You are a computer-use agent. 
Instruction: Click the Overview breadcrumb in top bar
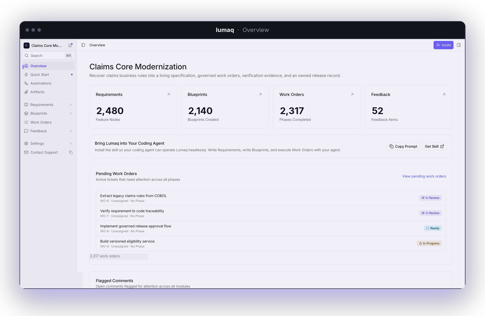click(x=97, y=45)
